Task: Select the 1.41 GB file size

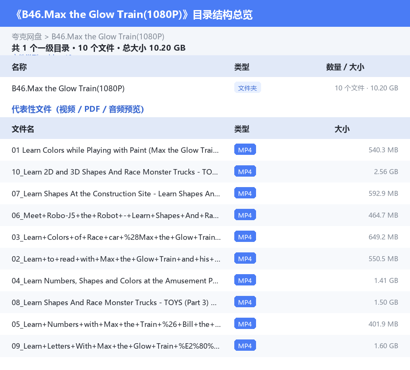Action: (386, 280)
